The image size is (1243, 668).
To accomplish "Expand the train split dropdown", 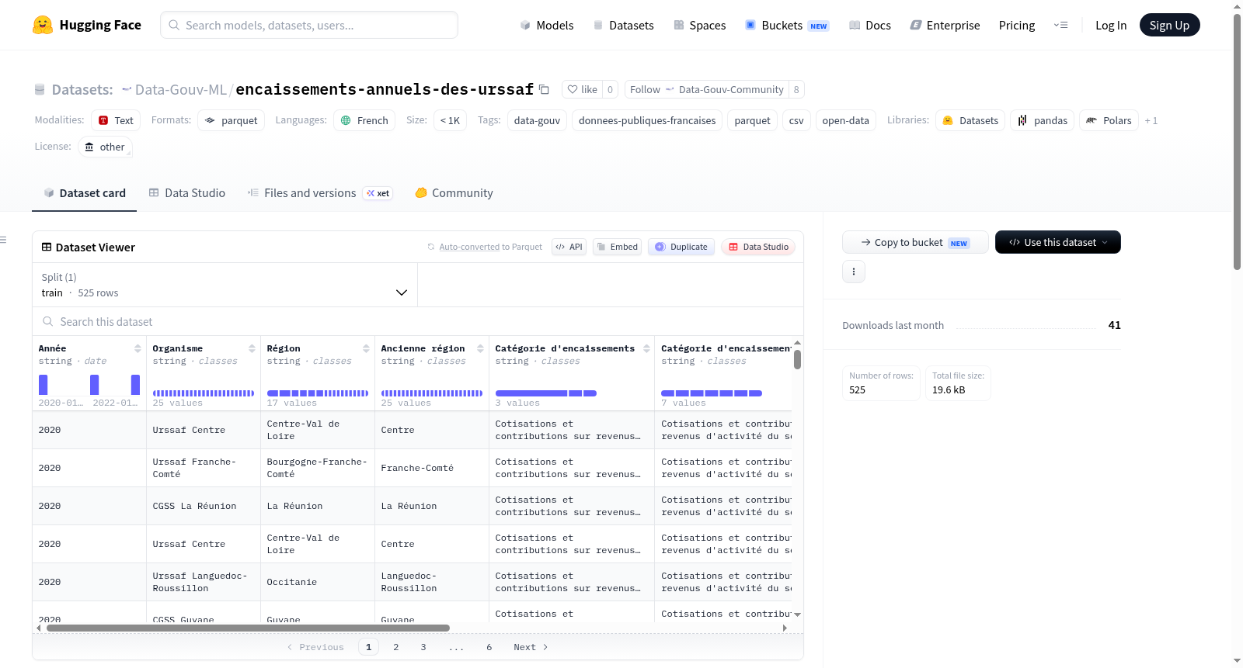I will [x=225, y=285].
